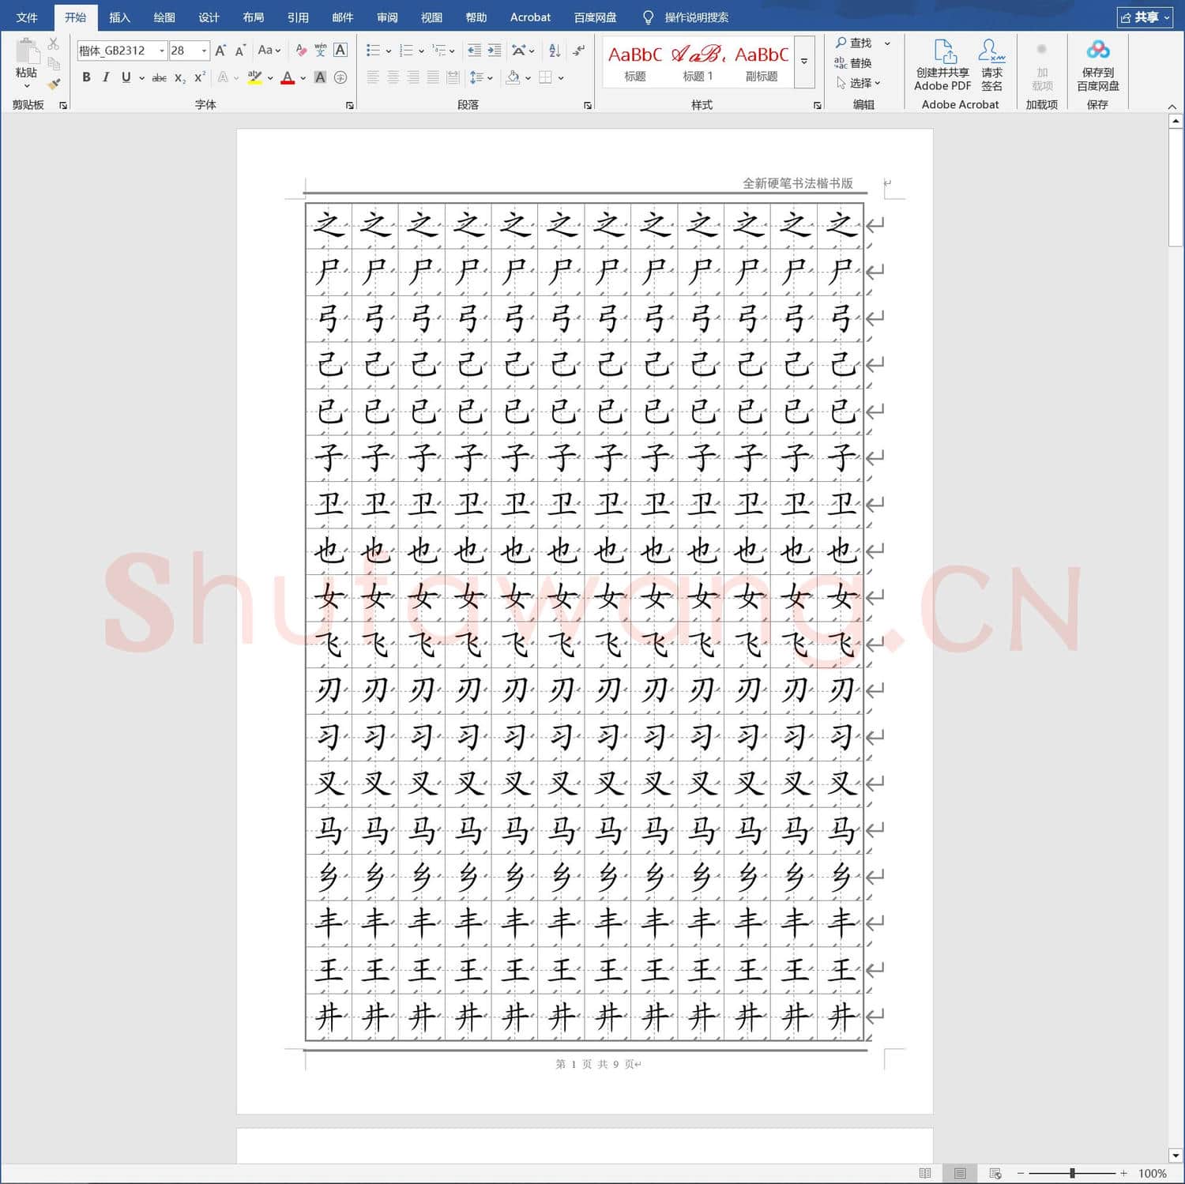Expand the styles gallery more arrow
The height and width of the screenshot is (1184, 1185).
(804, 62)
